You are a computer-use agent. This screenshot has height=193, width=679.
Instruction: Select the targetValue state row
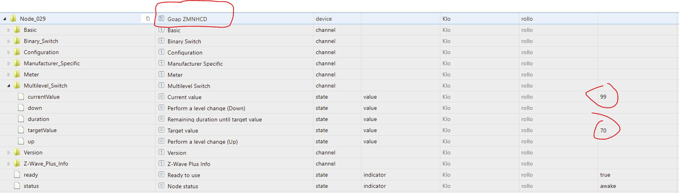click(42, 130)
